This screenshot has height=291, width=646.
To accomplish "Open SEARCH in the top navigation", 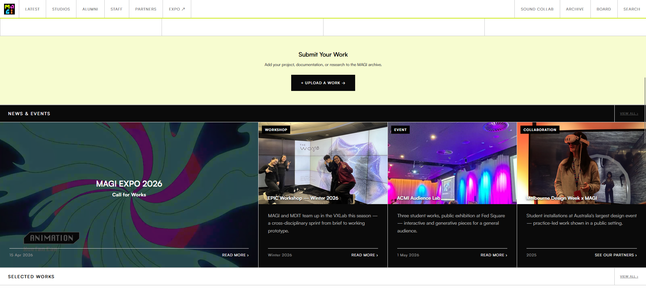I will pos(632,9).
